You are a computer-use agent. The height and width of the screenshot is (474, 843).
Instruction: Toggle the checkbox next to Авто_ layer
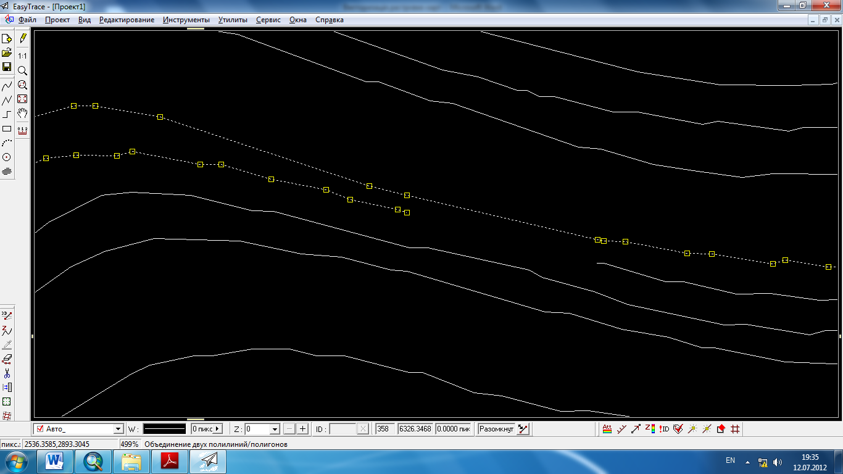(39, 429)
